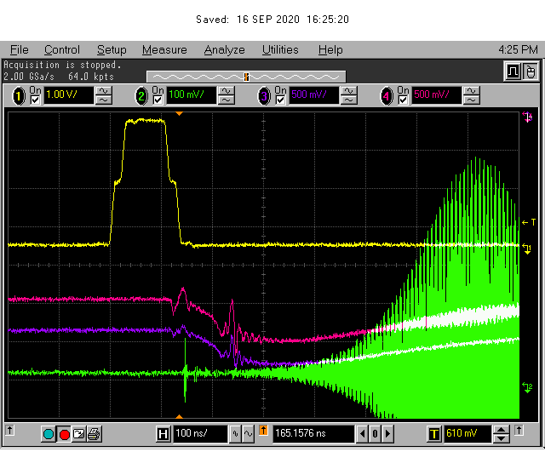Click the trigger level field 610 mV
545x463 pixels.
(468, 433)
